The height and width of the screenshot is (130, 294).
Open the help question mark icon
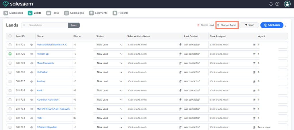(x=277, y=4)
